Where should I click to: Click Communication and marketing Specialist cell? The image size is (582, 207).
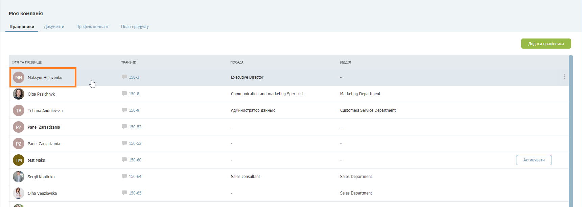coord(267,94)
